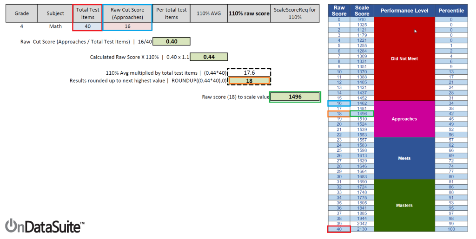Select the magenta Approaches performance block
The image size is (476, 239).
(x=404, y=119)
